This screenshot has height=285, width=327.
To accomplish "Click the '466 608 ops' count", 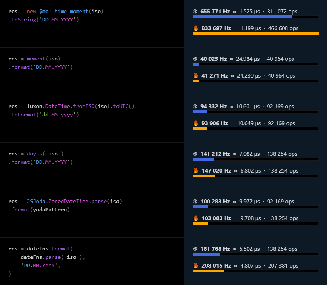I will point(283,28).
